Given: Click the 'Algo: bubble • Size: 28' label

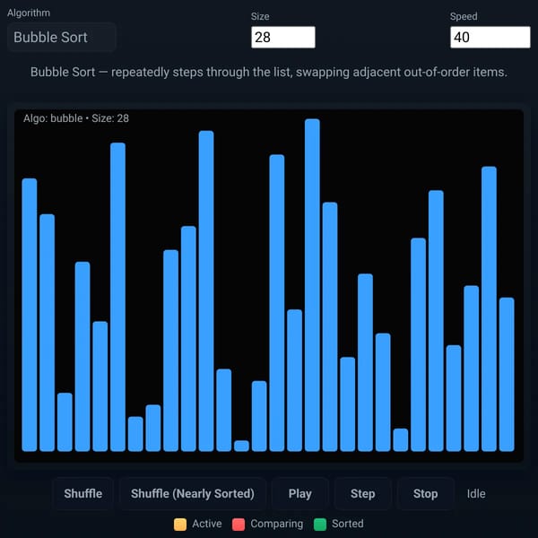Looking at the screenshot, I should [76, 118].
